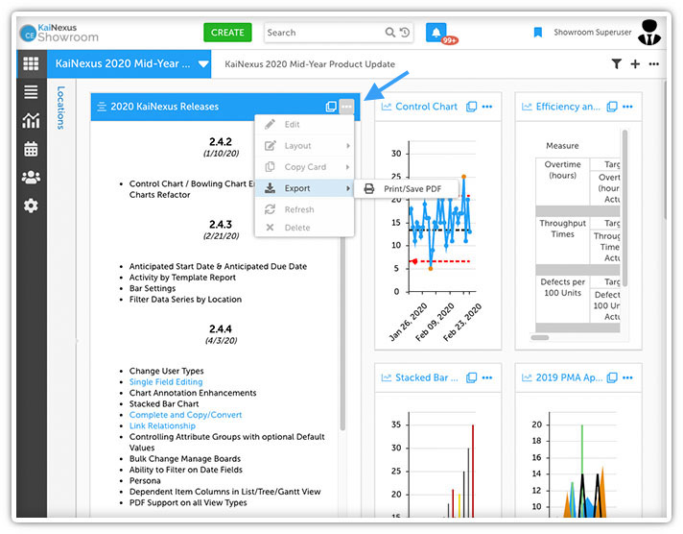Open 2019 PMA card ellipsis menu
The height and width of the screenshot is (534, 683).
point(627,377)
